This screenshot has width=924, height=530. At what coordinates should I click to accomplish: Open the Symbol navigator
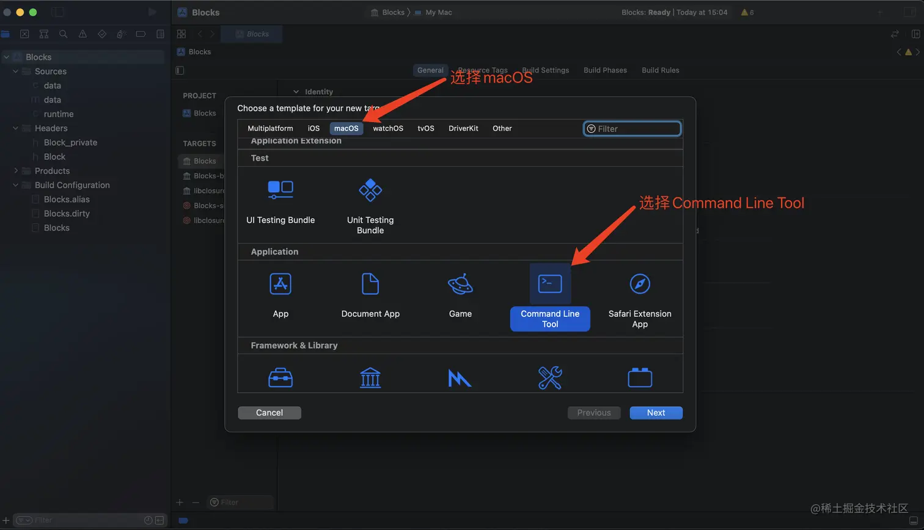(x=44, y=34)
